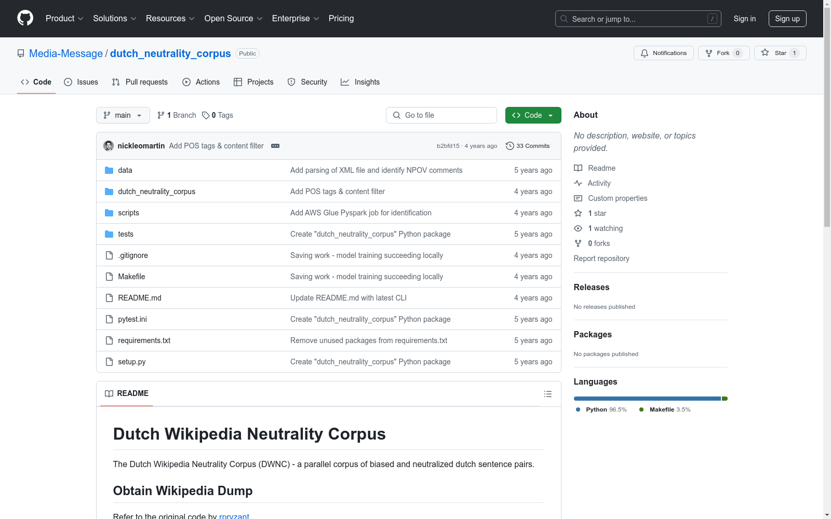
Task: Click the eye icon beside 1 watching
Action: (578, 228)
